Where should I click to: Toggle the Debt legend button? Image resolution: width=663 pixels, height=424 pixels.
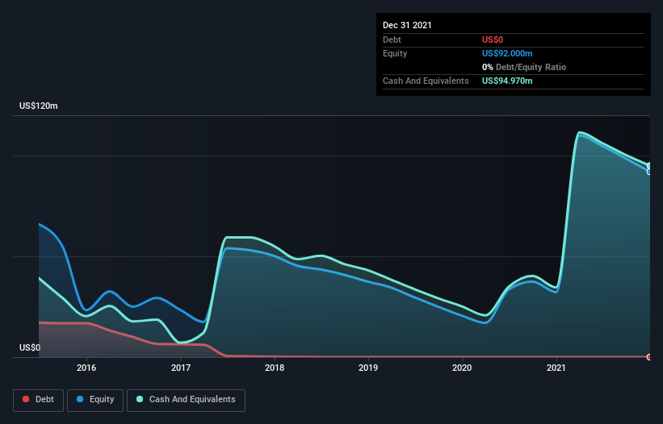[x=38, y=400]
